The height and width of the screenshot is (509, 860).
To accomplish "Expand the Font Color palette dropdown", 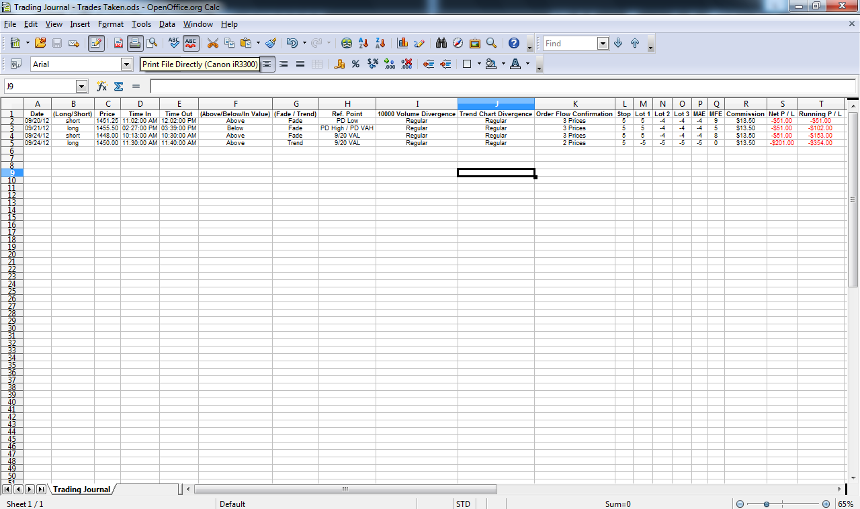I will click(527, 64).
